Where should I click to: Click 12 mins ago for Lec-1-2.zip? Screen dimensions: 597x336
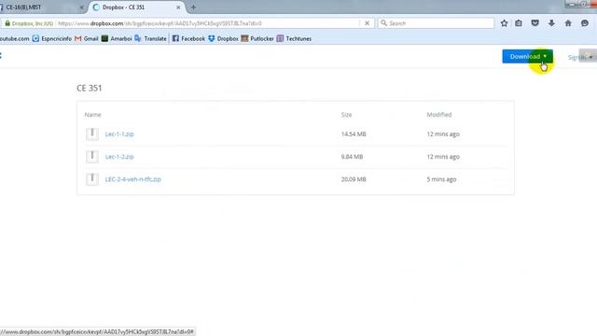443,157
